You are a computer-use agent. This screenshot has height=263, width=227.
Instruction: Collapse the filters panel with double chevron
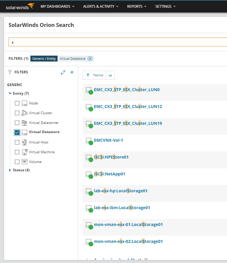(72, 72)
